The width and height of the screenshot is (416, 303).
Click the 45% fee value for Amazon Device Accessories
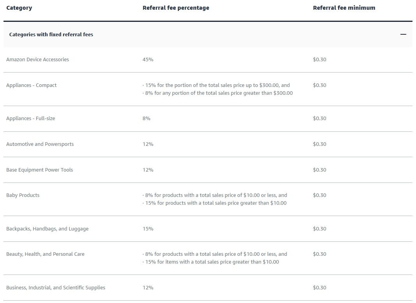(x=148, y=59)
